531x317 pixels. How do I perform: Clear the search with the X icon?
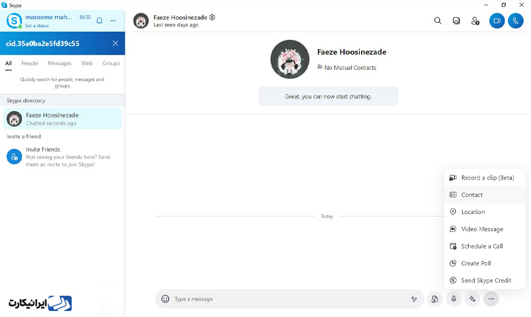[115, 43]
